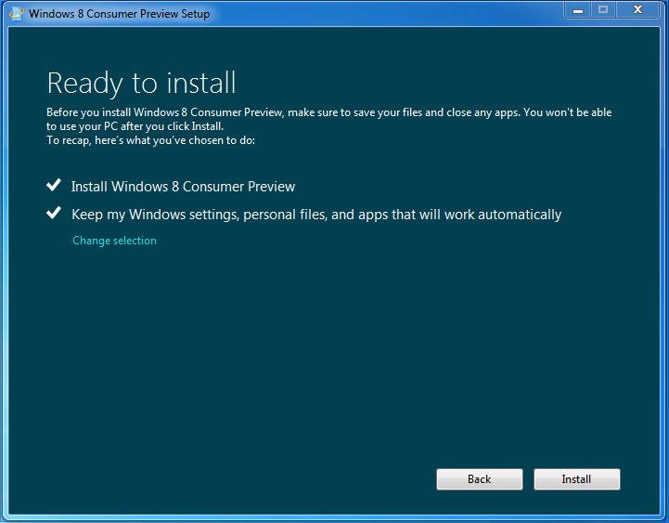Open the Change selection link
The width and height of the screenshot is (669, 523).
114,241
